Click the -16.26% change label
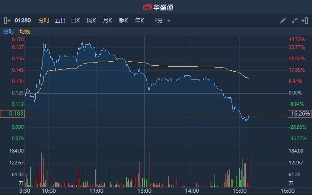The height and width of the screenshot is (195, 312). pyautogui.click(x=299, y=114)
